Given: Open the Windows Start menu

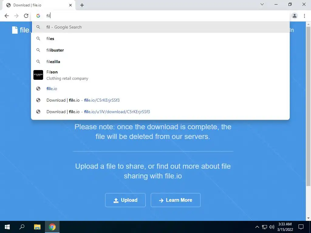Looking at the screenshot, I should (7, 227).
